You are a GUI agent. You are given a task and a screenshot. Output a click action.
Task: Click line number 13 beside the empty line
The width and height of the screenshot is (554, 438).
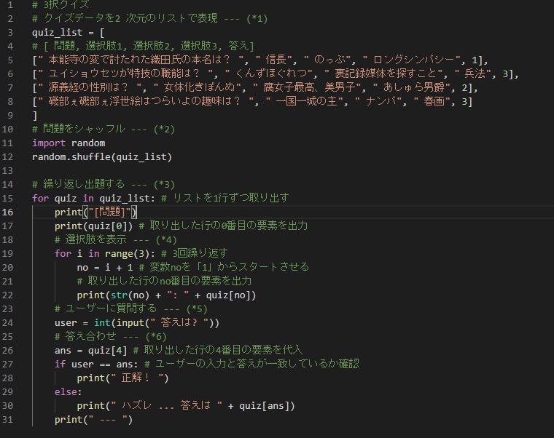pyautogui.click(x=7, y=170)
